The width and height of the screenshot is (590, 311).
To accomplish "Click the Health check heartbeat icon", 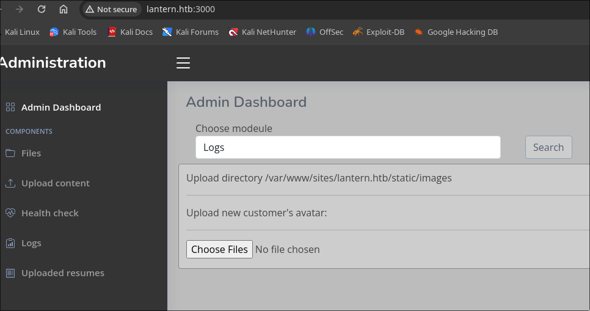I will (10, 213).
